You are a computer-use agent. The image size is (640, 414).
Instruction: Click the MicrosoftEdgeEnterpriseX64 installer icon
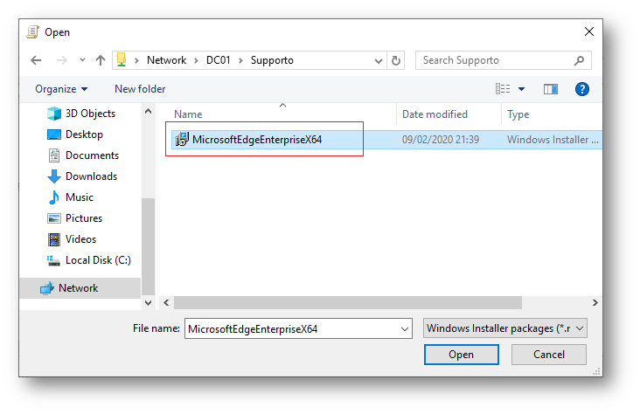pyautogui.click(x=182, y=140)
